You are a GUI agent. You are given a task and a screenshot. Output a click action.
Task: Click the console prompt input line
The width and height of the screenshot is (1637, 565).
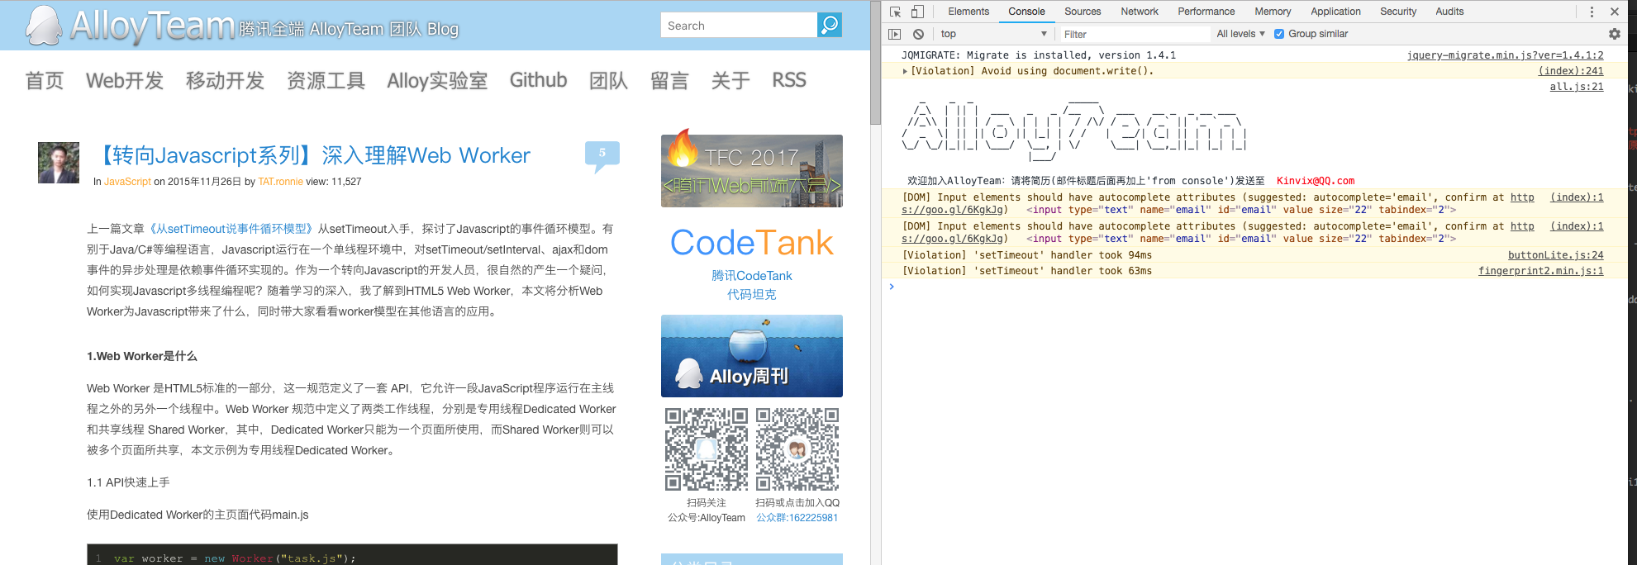coord(1256,287)
